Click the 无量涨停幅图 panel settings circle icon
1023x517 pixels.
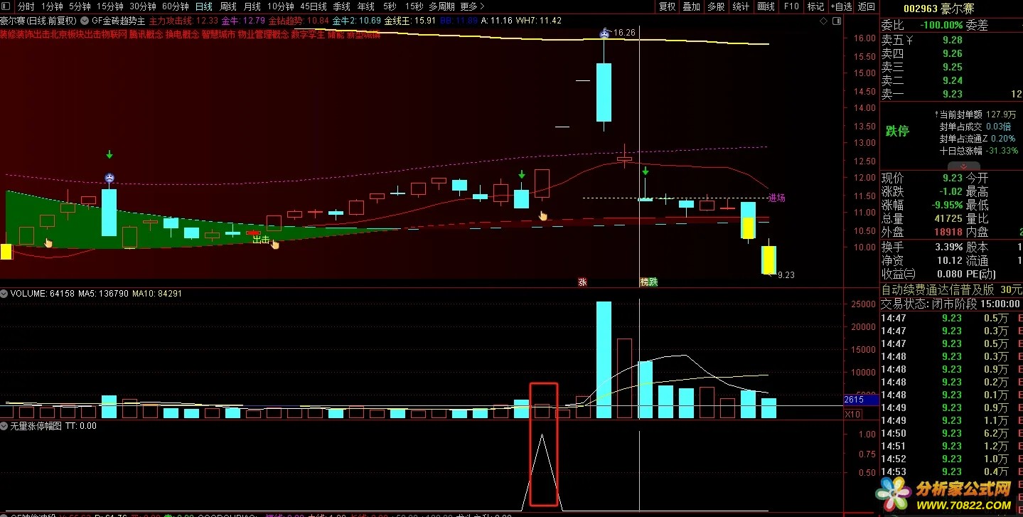[4, 426]
